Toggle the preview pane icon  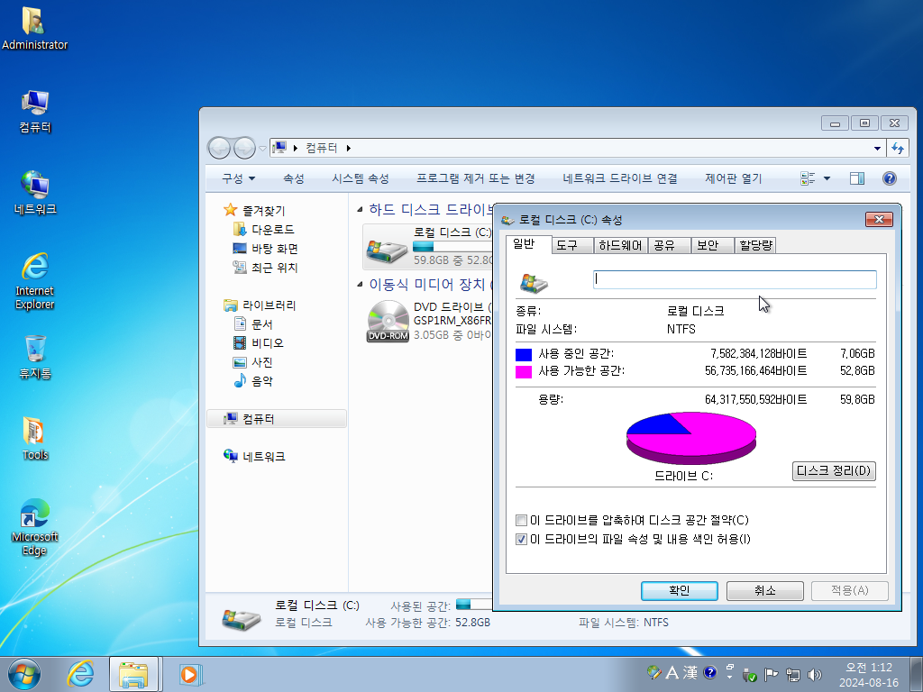pyautogui.click(x=857, y=178)
